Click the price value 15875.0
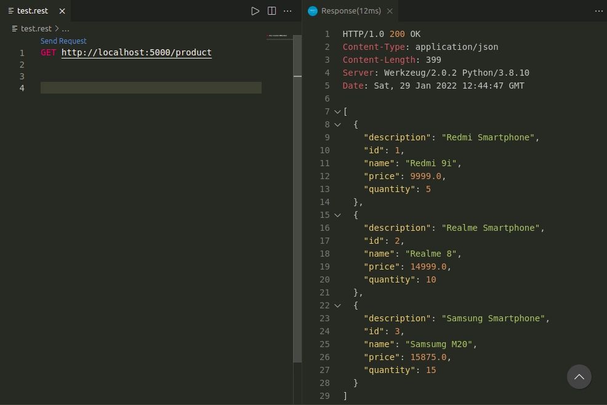Viewport: 607px width, 405px height. 428,357
